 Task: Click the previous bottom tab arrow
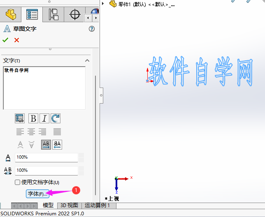21,206
